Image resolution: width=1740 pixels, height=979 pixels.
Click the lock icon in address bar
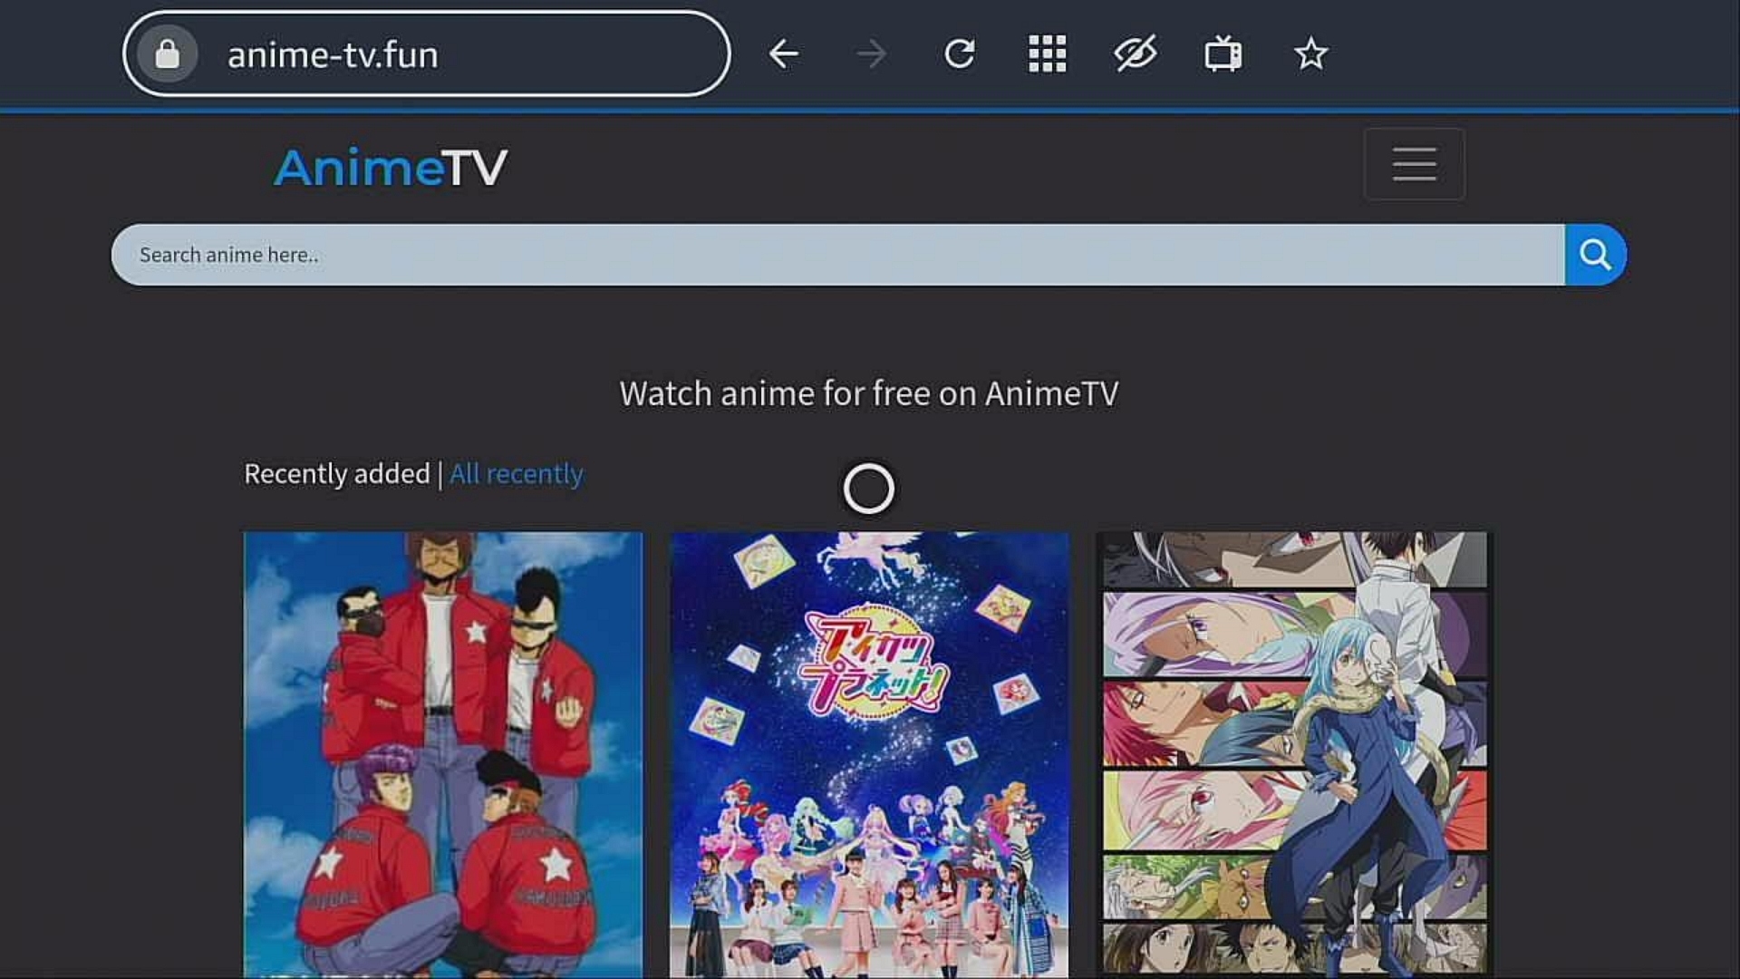[x=168, y=54]
